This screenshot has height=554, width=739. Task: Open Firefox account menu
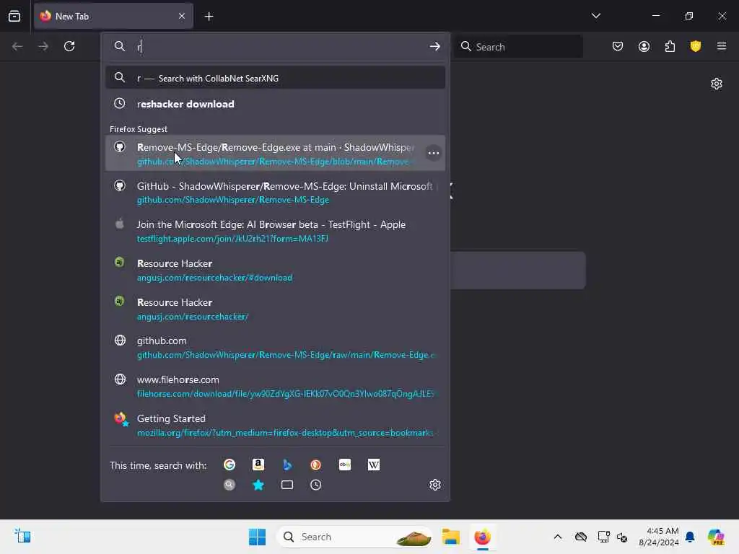(x=644, y=46)
